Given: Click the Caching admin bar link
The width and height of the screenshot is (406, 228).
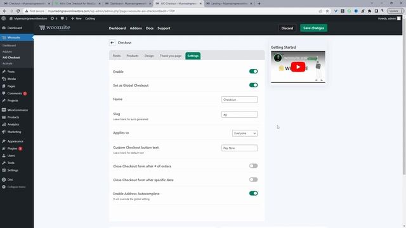Looking at the screenshot, I should click(90, 18).
